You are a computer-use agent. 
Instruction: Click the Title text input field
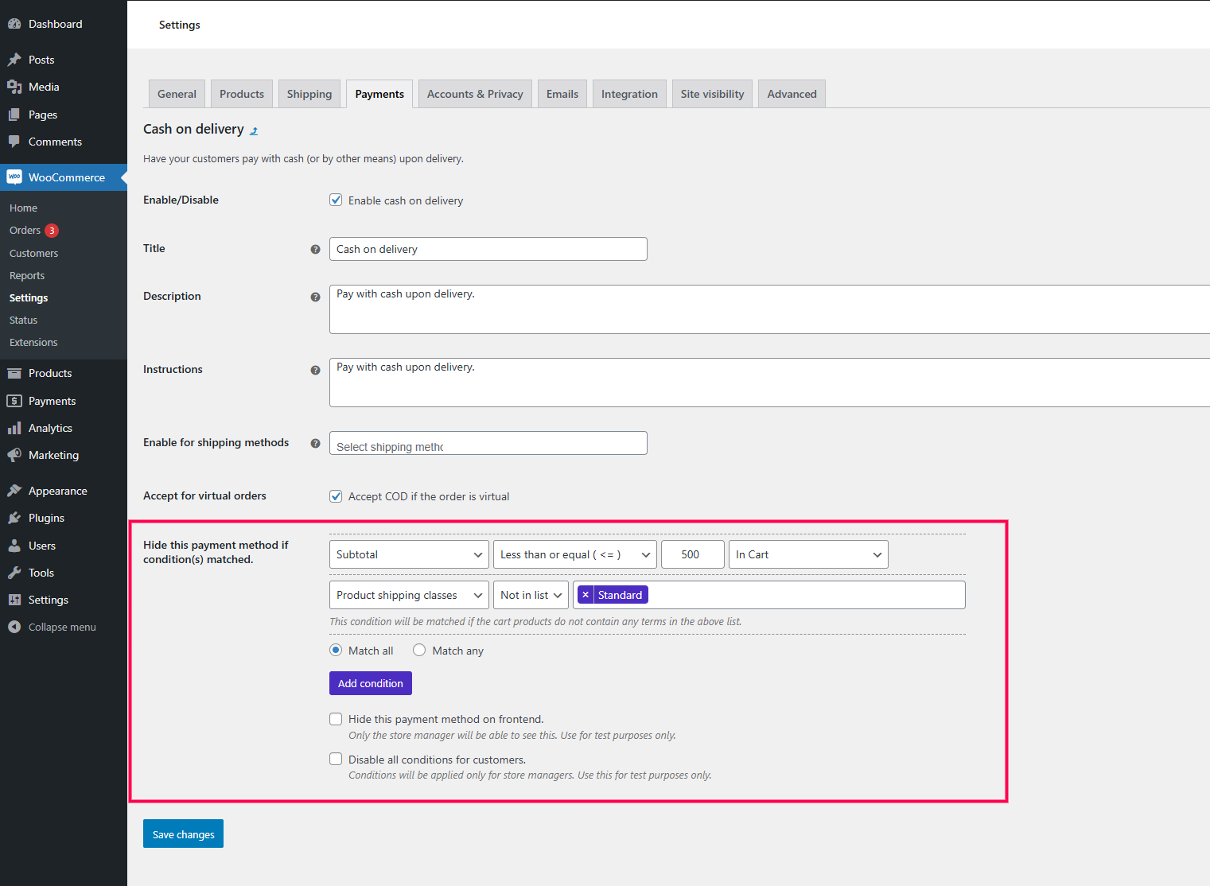click(488, 249)
